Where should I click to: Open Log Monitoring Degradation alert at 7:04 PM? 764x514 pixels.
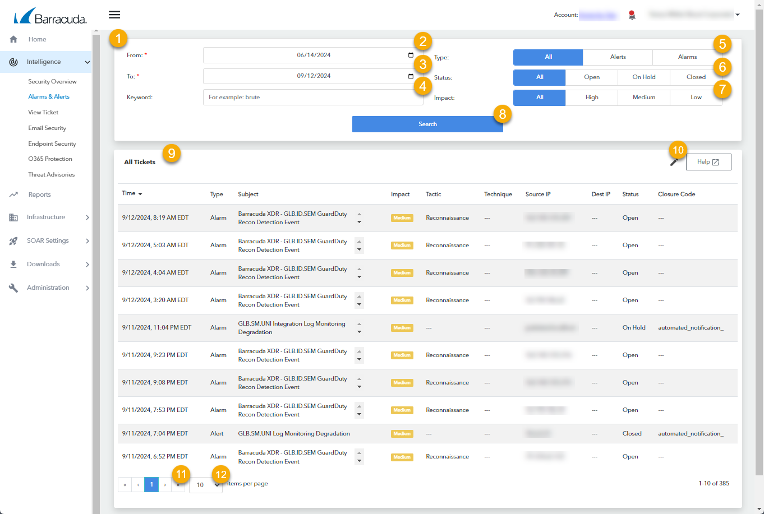coord(294,434)
